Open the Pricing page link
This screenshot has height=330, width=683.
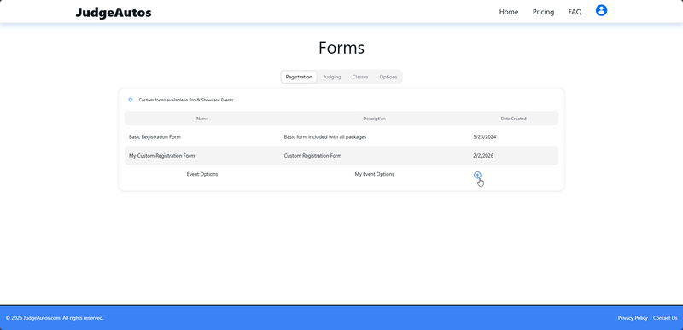(543, 12)
